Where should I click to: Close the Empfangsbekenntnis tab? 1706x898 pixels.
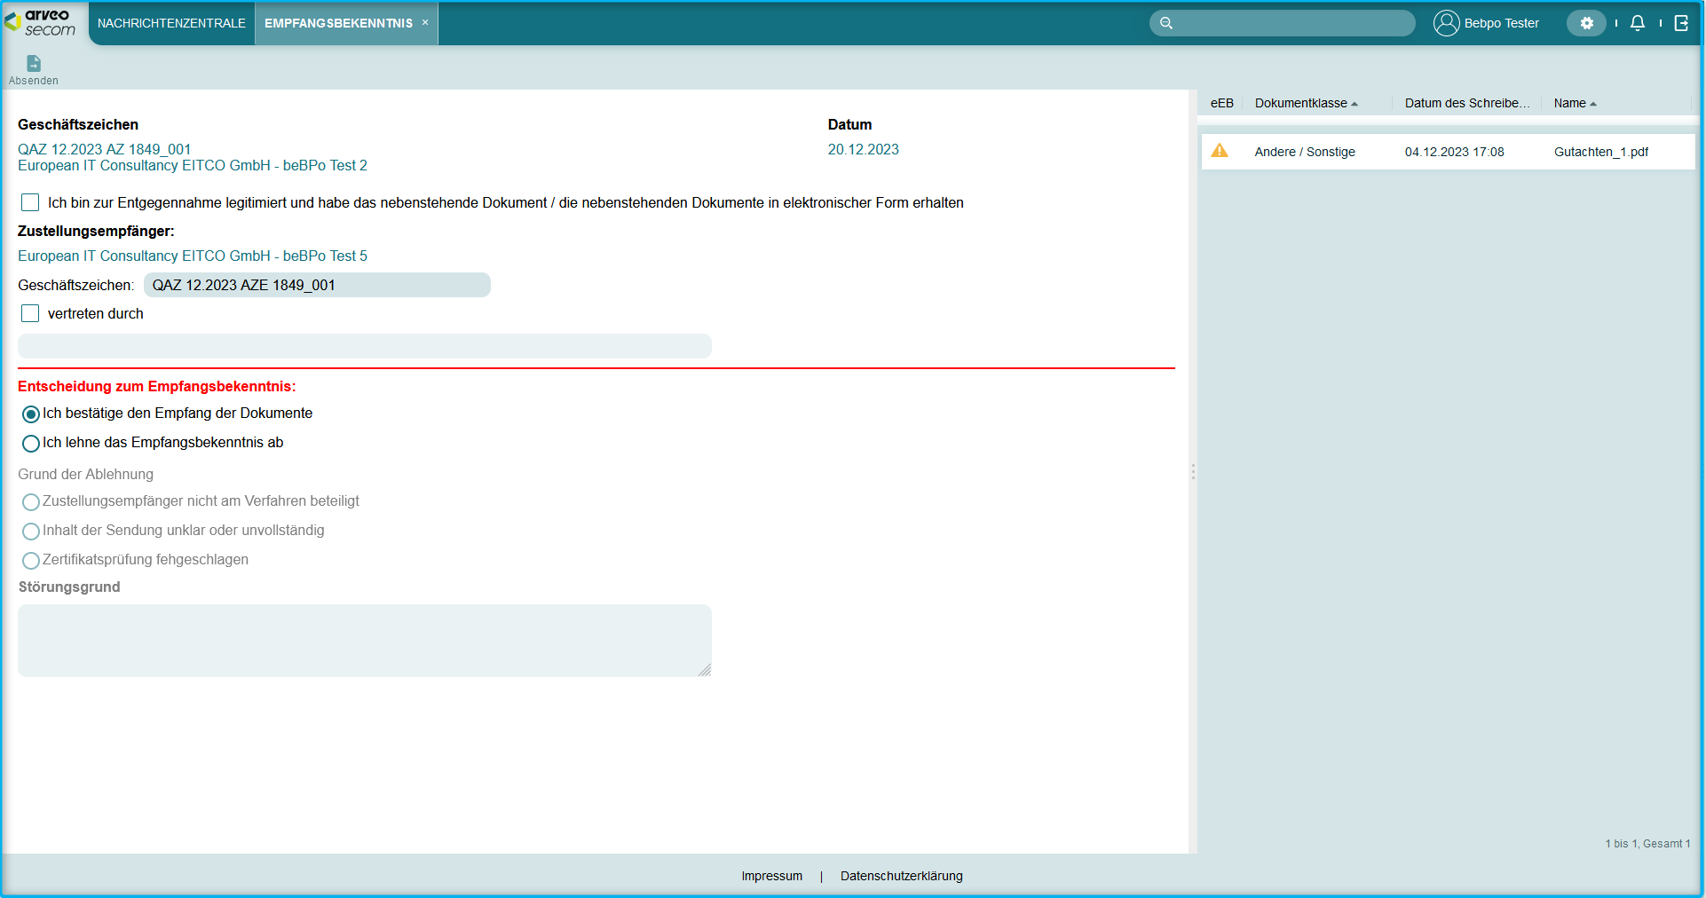[x=425, y=23]
